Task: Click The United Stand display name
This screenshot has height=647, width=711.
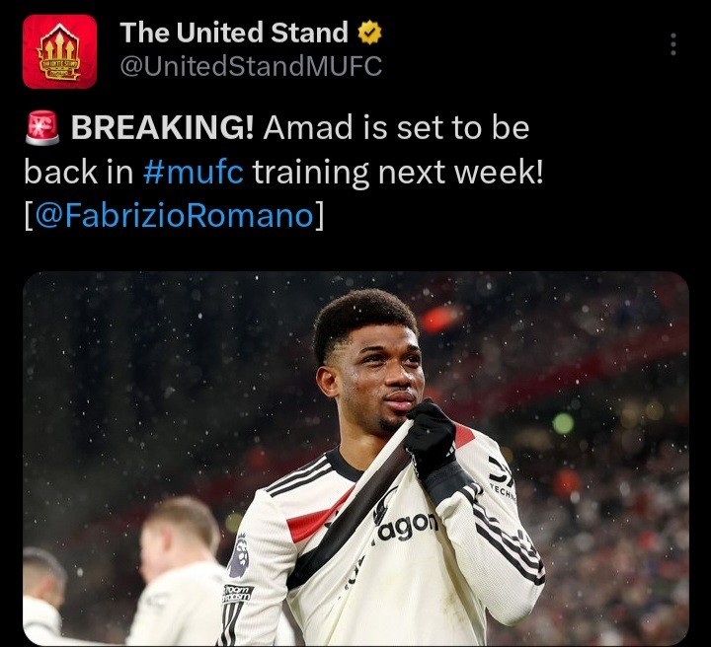Action: click(234, 33)
